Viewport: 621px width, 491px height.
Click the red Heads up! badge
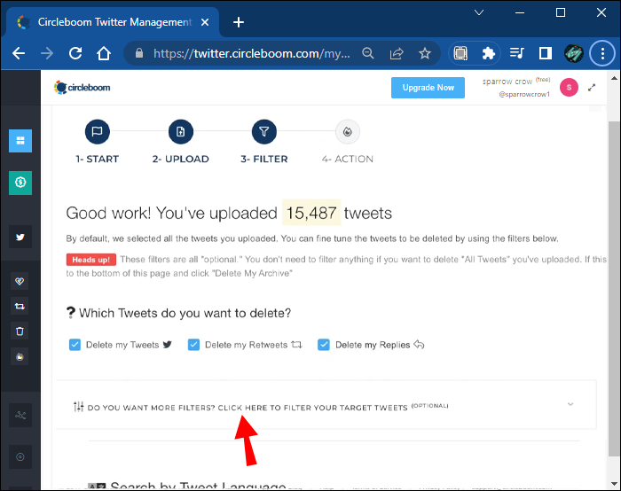pos(91,260)
